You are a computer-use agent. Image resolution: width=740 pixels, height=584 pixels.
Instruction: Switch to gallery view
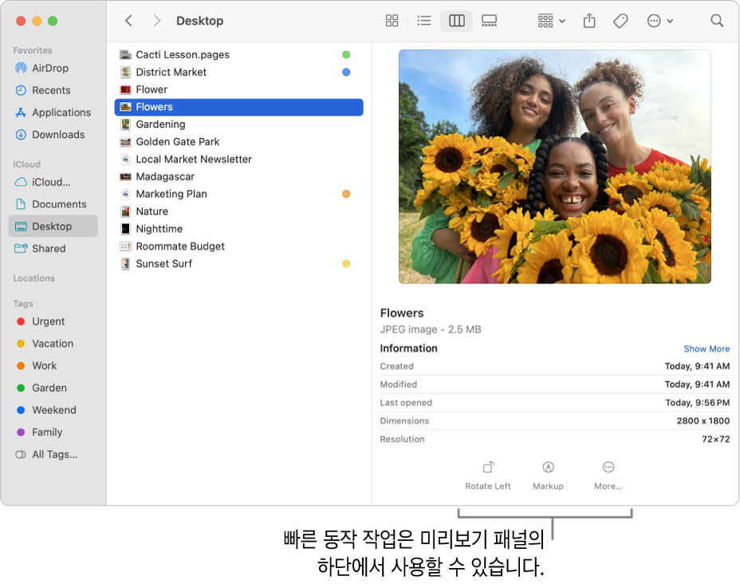pos(490,21)
